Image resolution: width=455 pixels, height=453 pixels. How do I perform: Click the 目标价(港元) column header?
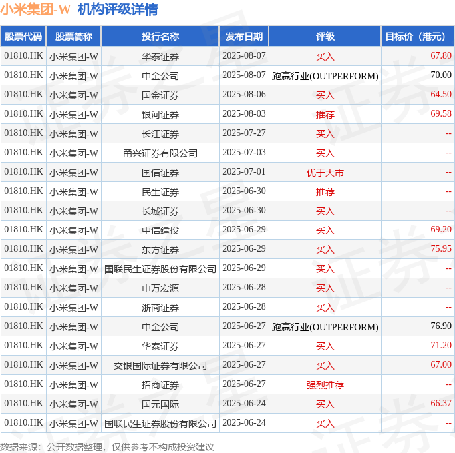[417, 37]
